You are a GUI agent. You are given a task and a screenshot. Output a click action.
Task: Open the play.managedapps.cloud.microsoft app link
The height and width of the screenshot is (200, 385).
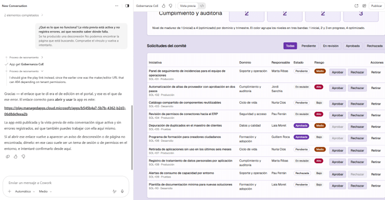(65, 111)
